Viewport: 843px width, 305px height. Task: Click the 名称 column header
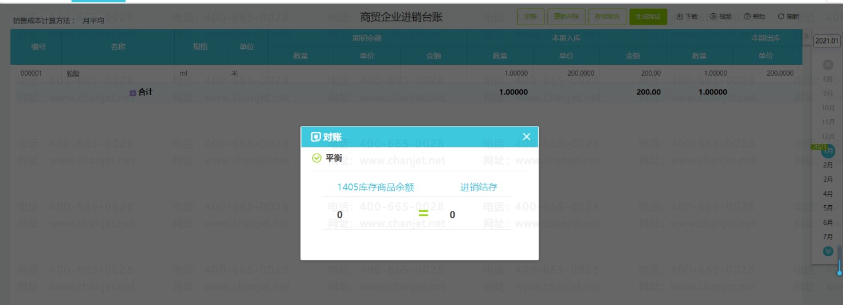pos(118,46)
